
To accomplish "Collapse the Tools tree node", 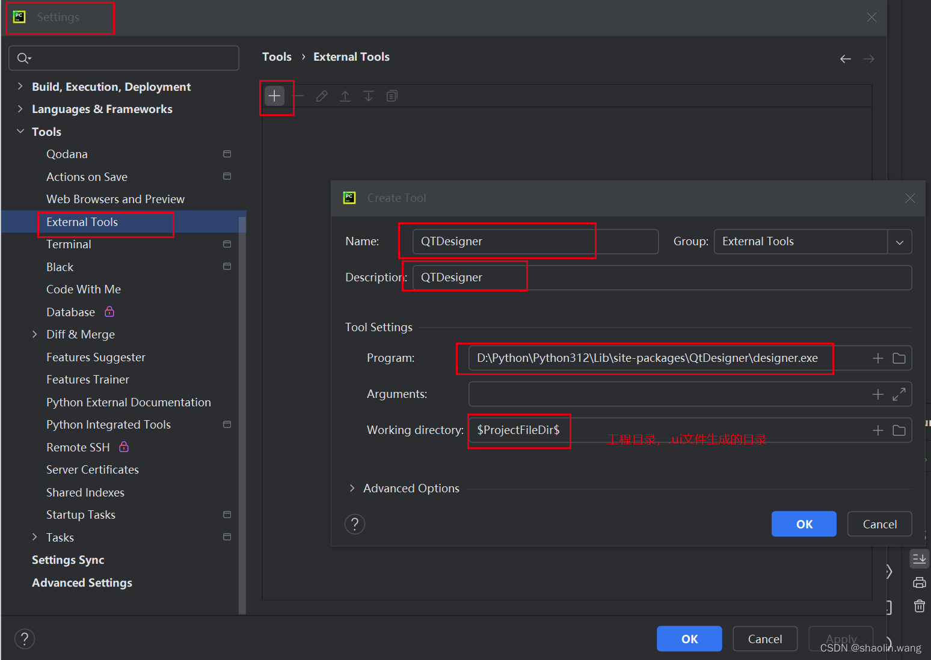I will pyautogui.click(x=20, y=131).
